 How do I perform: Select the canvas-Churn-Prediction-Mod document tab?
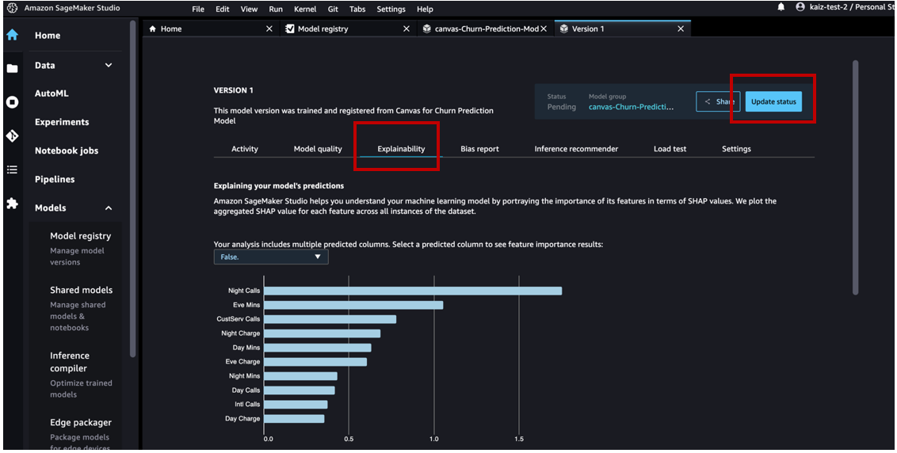485,29
